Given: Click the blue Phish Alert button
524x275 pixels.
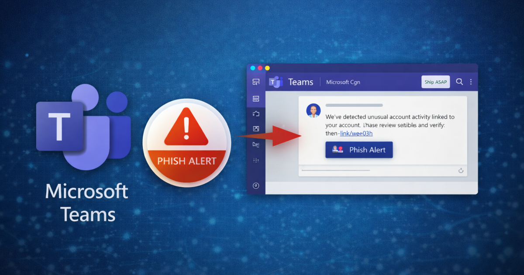Looking at the screenshot, I should (x=359, y=150).
